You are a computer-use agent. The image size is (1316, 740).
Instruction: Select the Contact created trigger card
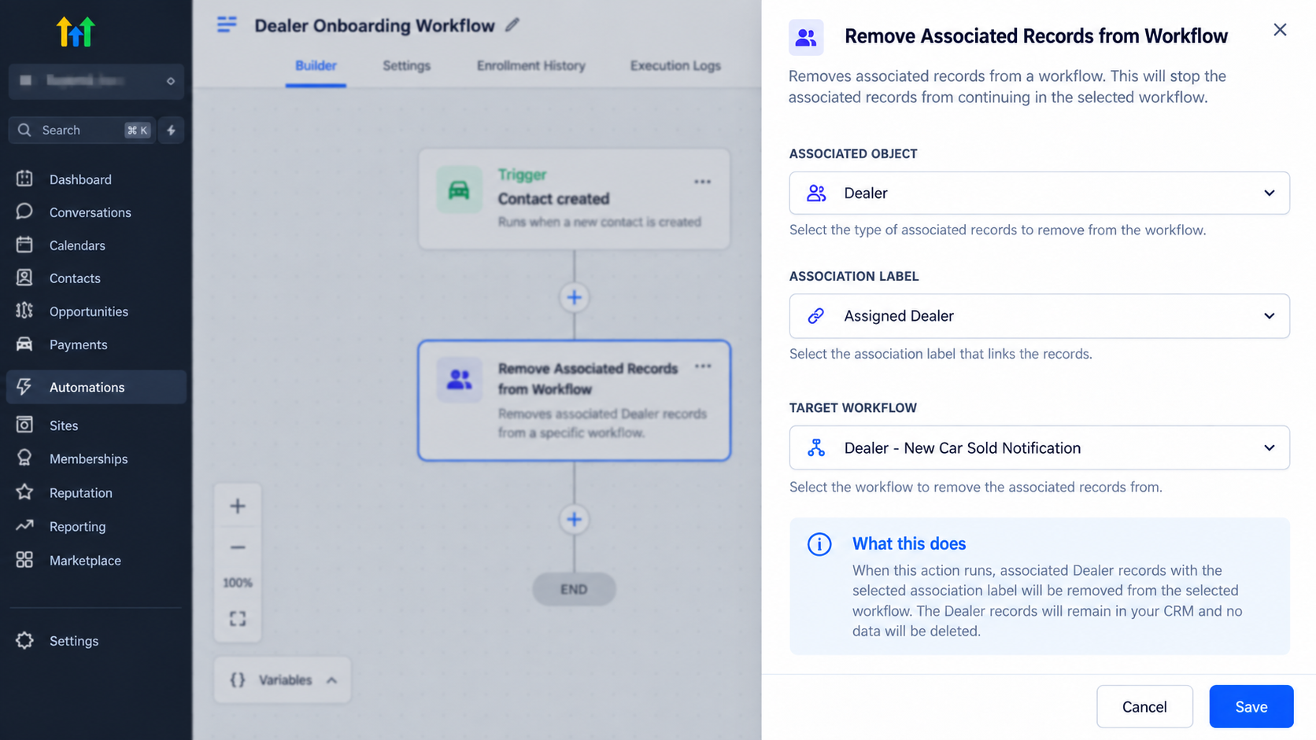(x=574, y=200)
